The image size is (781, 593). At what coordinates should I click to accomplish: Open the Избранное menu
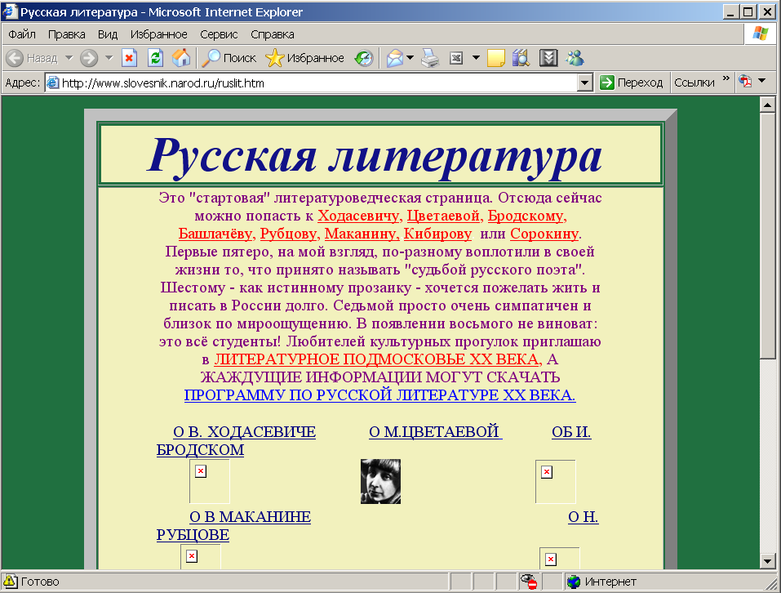pyautogui.click(x=159, y=34)
